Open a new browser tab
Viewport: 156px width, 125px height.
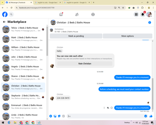[x=94, y=2]
